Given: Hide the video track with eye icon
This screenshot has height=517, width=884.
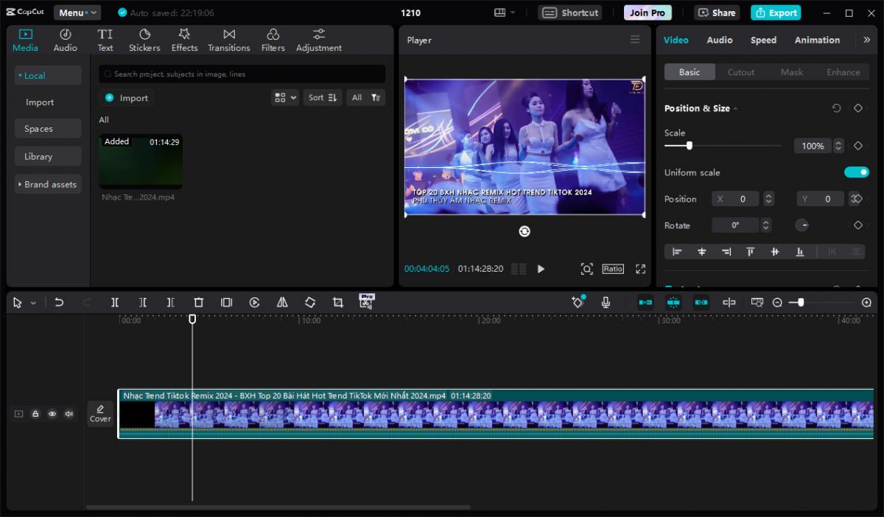Looking at the screenshot, I should pyautogui.click(x=52, y=414).
